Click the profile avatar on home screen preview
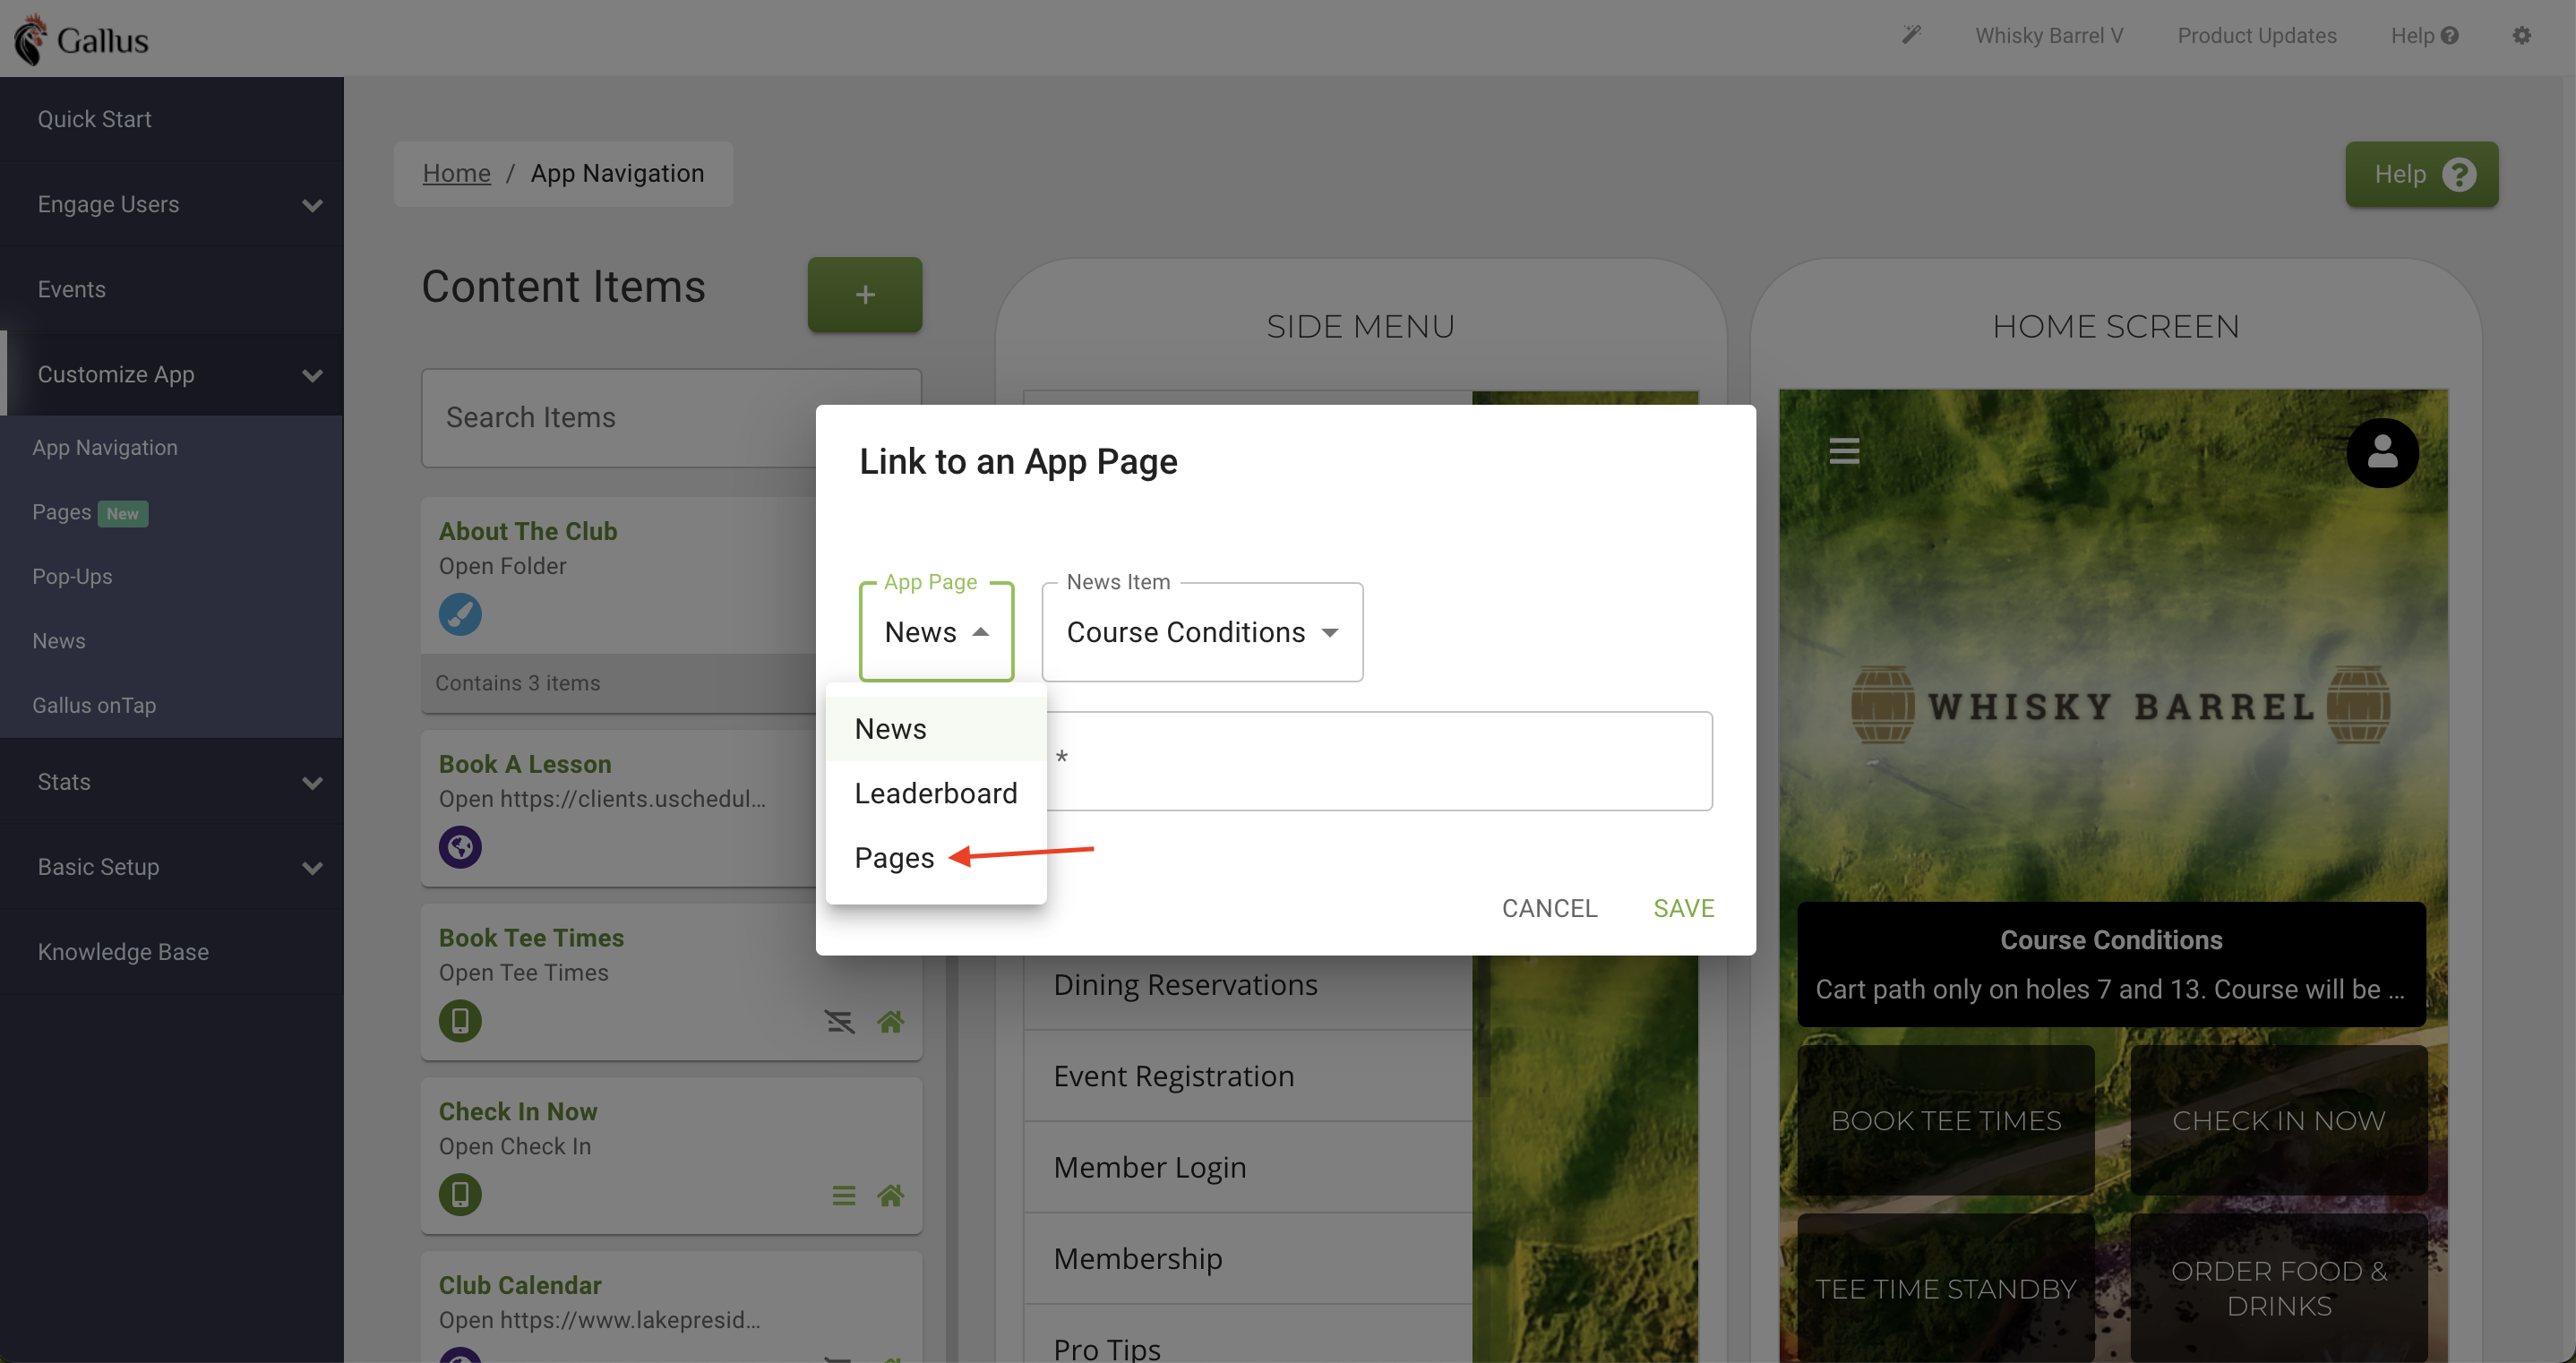2576x1363 pixels. [2382, 453]
